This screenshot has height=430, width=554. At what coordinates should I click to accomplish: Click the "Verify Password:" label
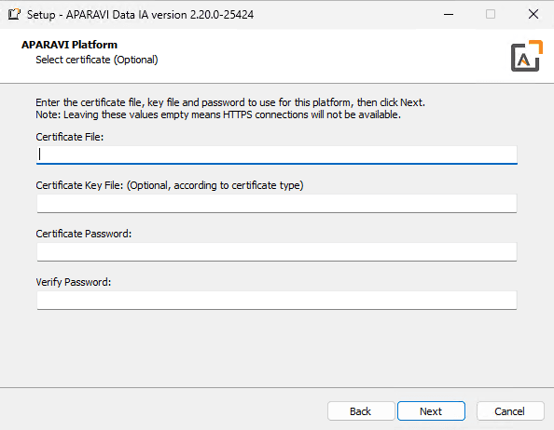coord(74,282)
